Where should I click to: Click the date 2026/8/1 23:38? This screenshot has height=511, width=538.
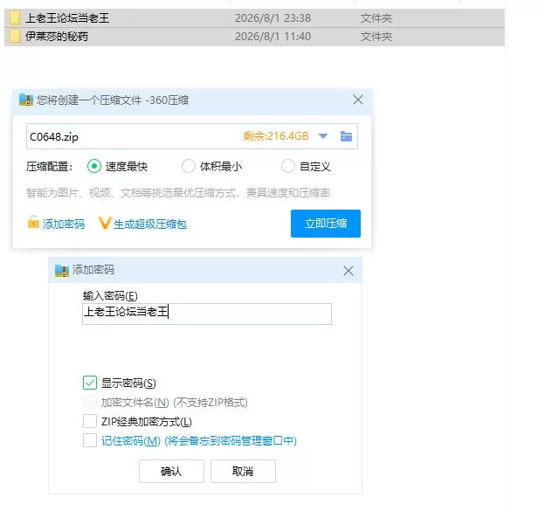tap(272, 17)
